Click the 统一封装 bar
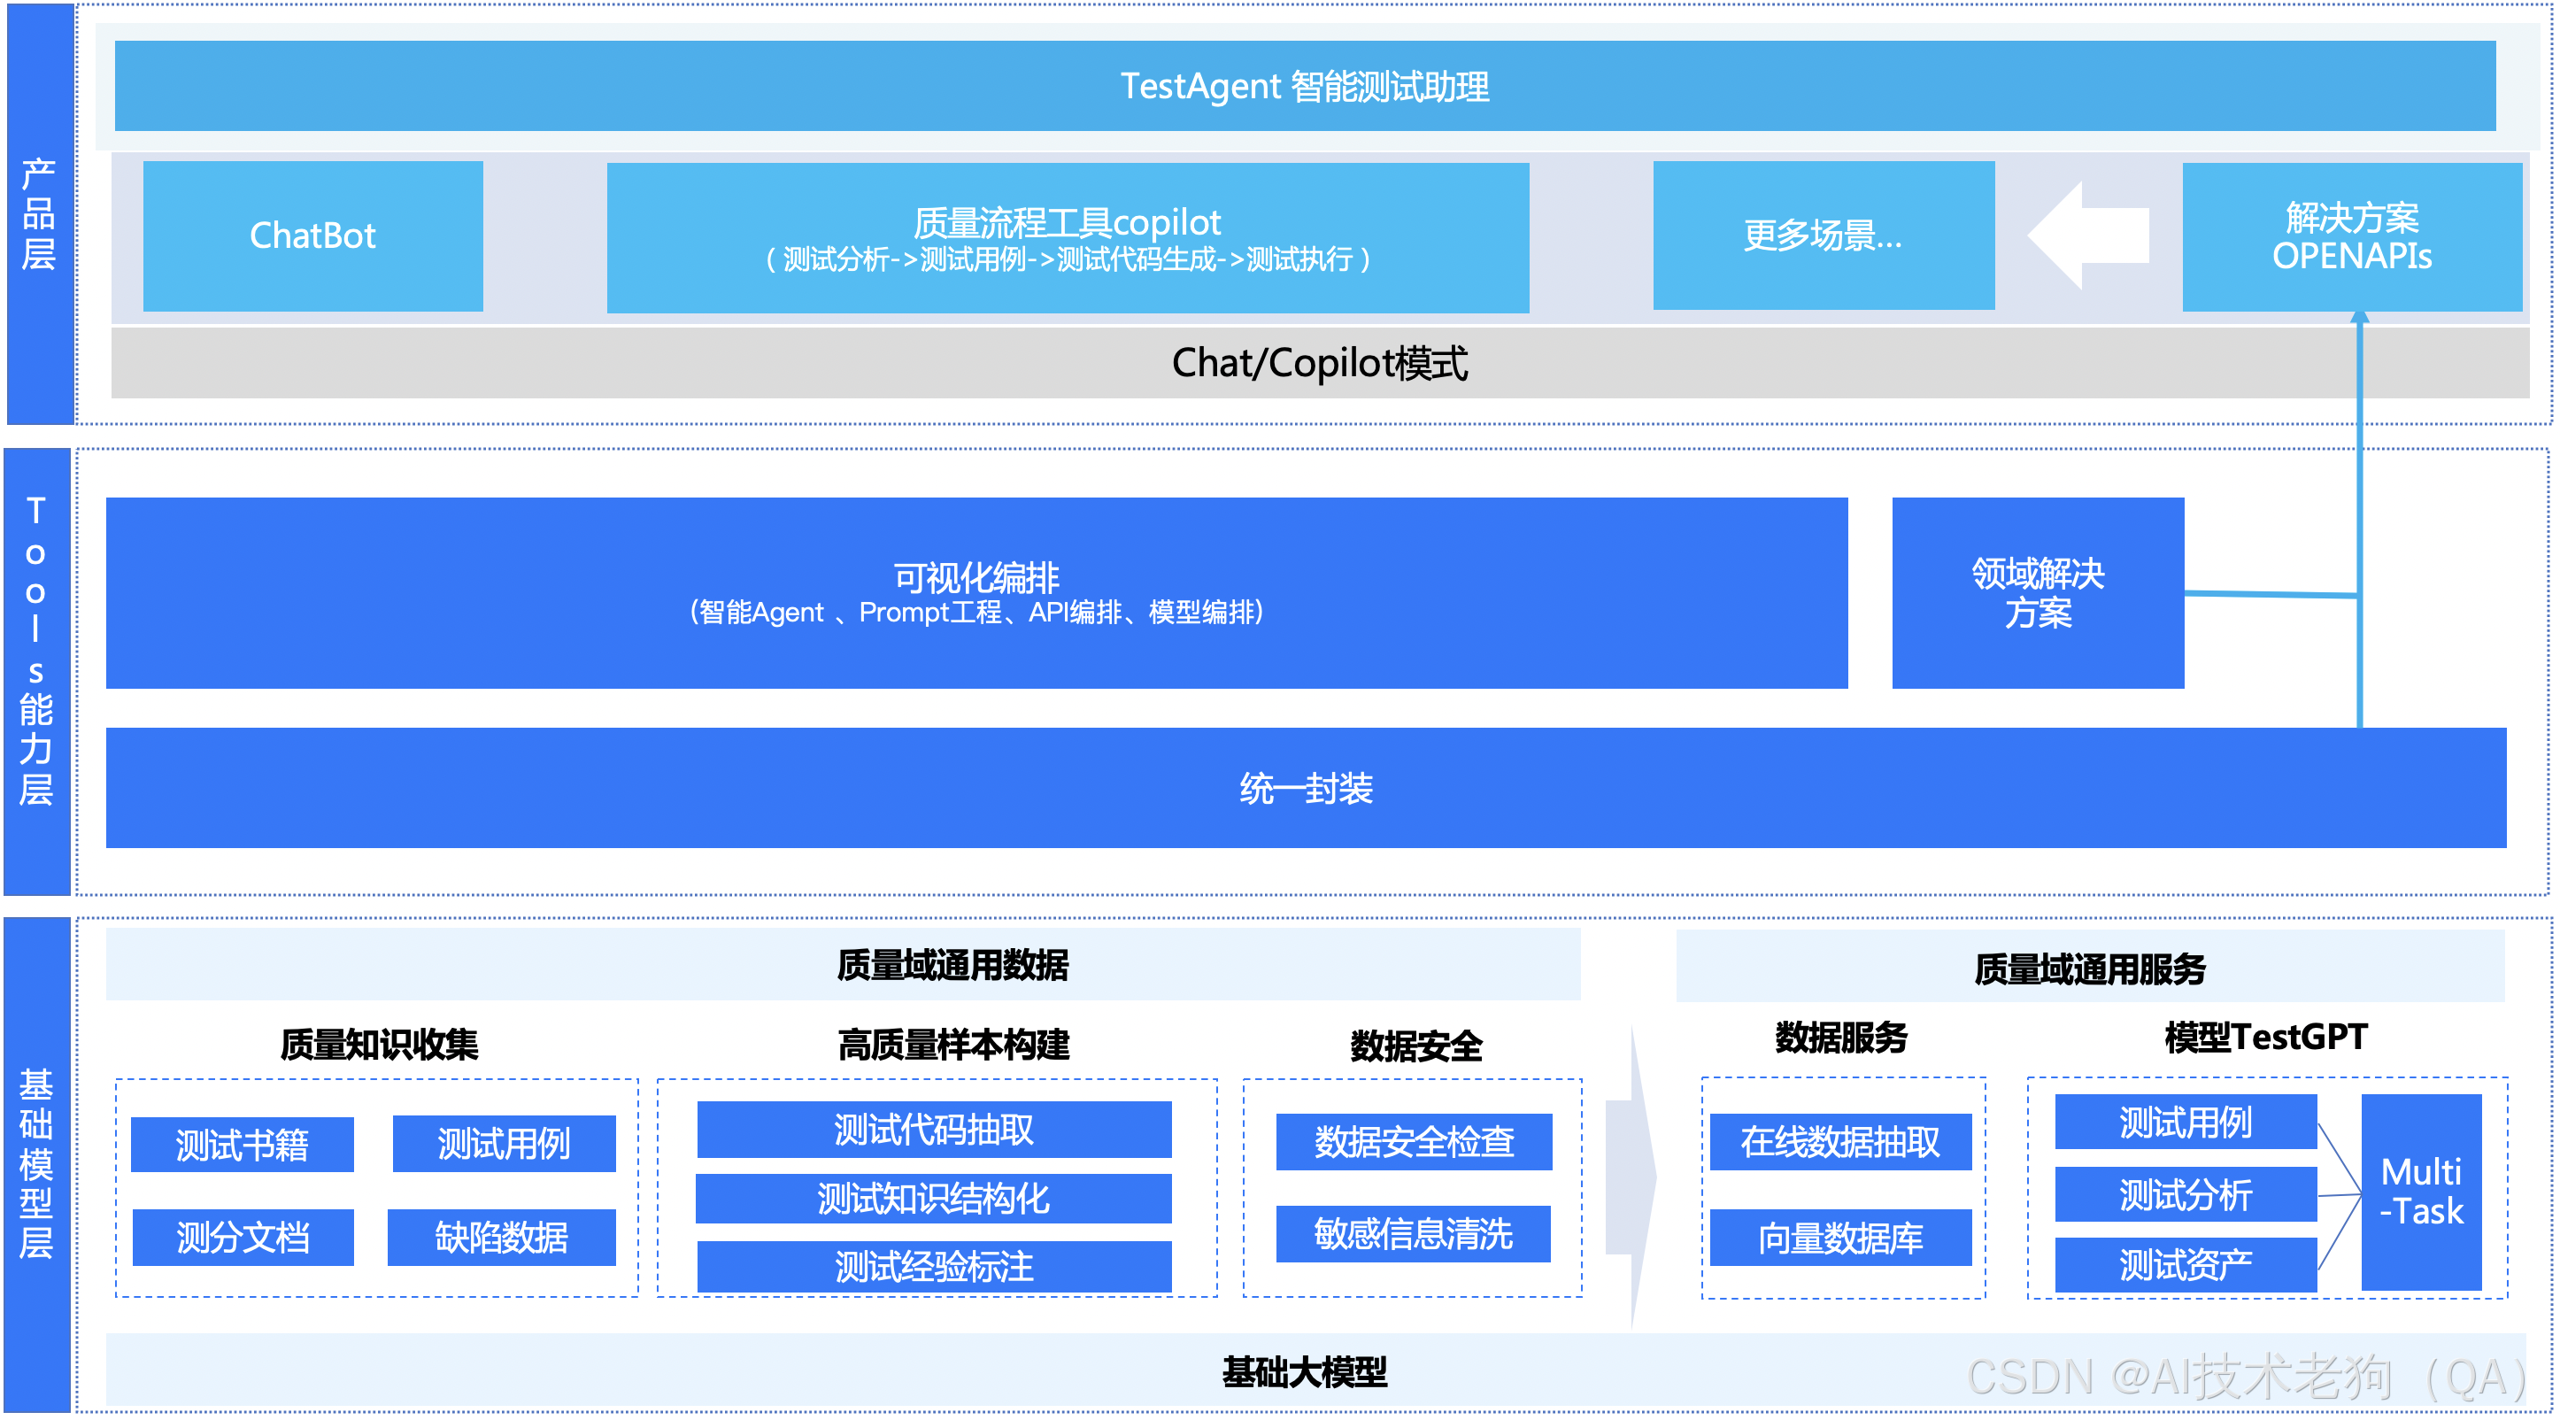This screenshot has width=2560, height=1420. click(1305, 788)
